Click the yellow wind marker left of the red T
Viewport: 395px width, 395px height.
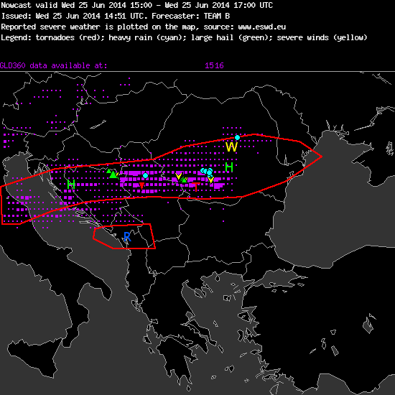(179, 176)
